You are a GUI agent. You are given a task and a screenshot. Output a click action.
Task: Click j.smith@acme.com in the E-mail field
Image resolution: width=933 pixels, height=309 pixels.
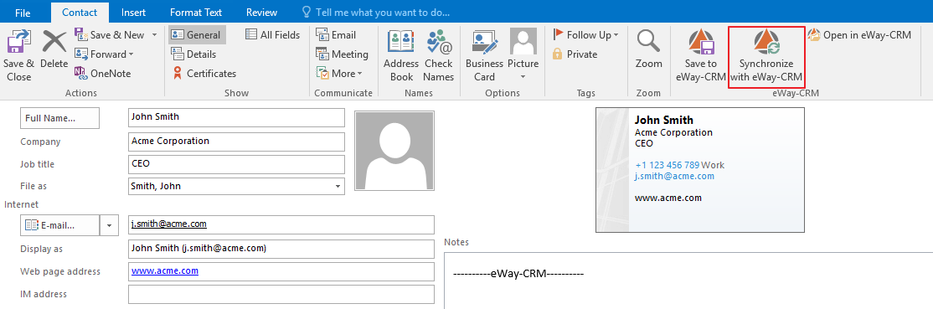[169, 224]
